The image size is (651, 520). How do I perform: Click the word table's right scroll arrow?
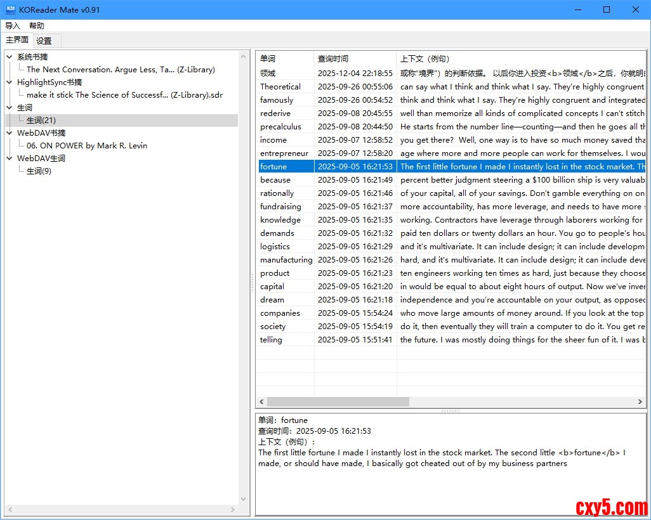coord(642,402)
